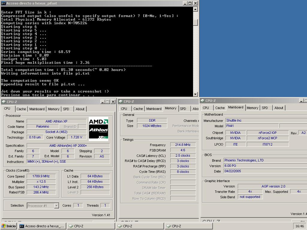Click the AGP version 2.0 field
Viewport: 307px width, 230px height.
point(273,186)
